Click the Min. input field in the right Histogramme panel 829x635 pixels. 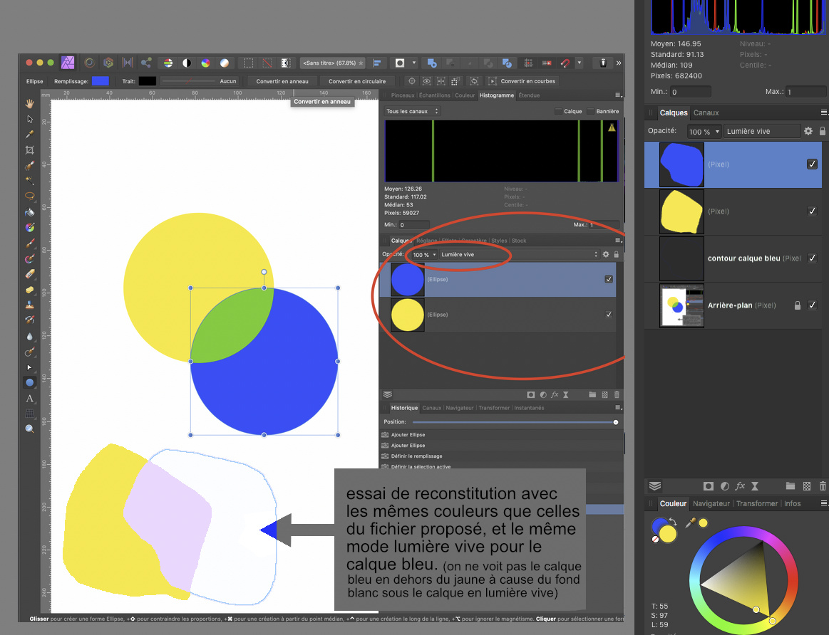[690, 92]
